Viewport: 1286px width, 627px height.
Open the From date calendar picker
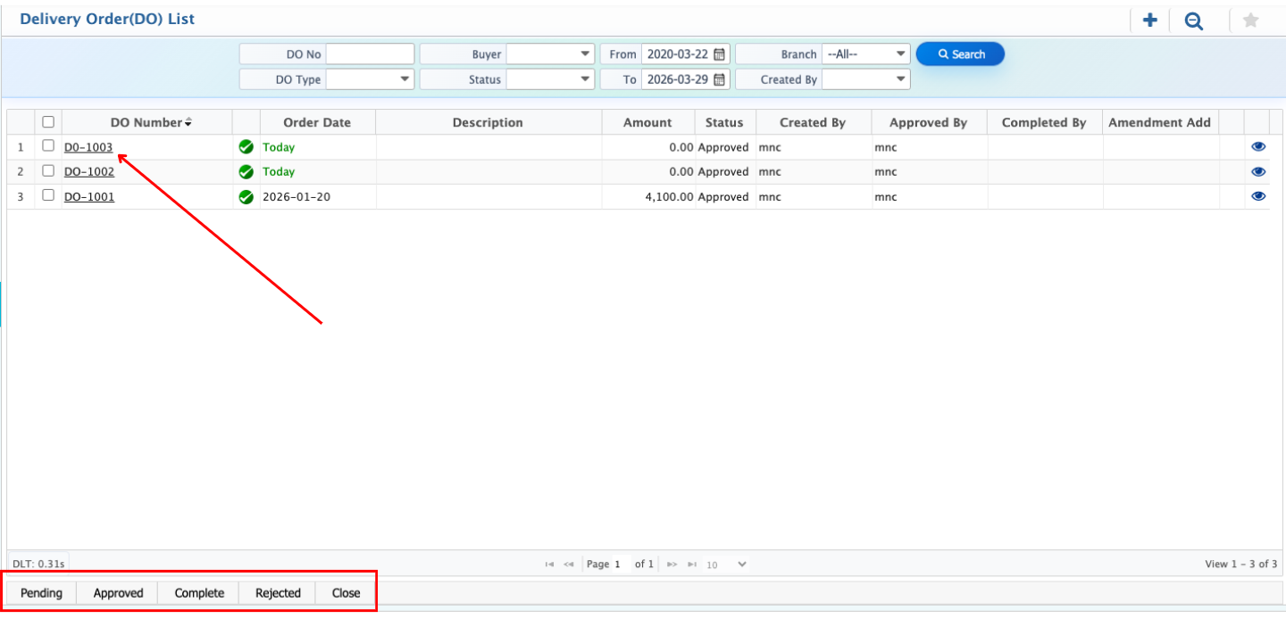click(722, 54)
